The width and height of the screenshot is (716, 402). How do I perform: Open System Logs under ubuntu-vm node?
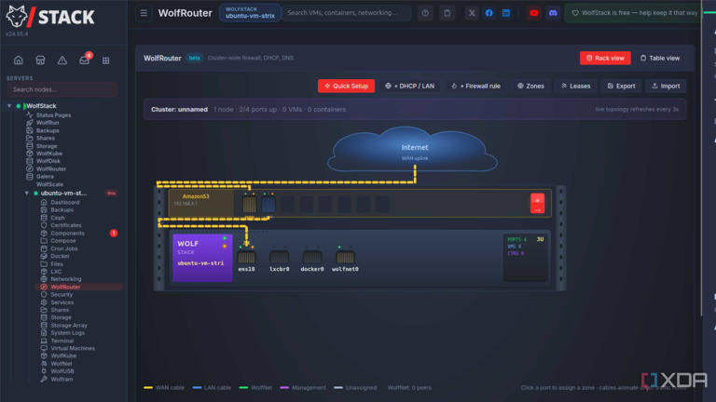point(67,333)
